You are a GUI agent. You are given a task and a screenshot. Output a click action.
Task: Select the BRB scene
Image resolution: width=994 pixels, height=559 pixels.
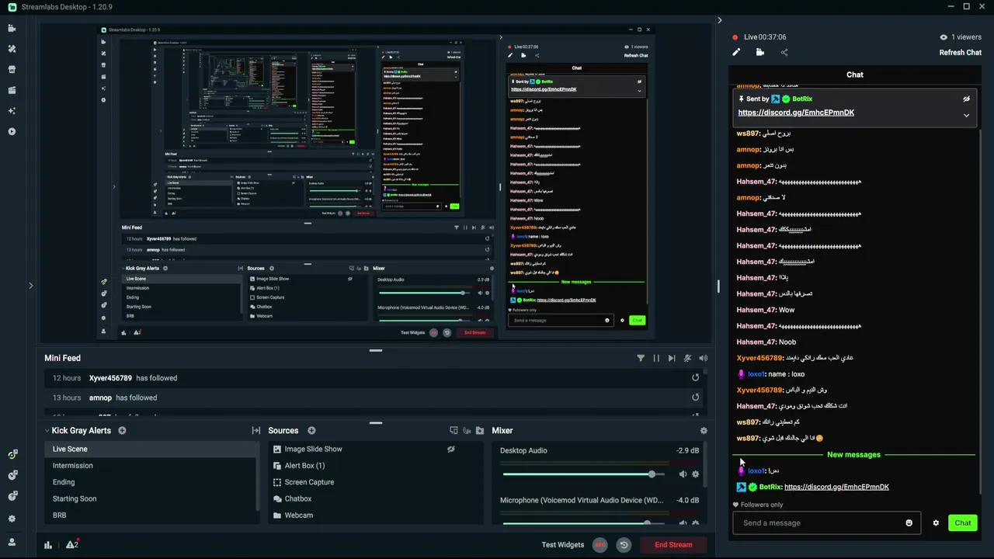point(151,515)
